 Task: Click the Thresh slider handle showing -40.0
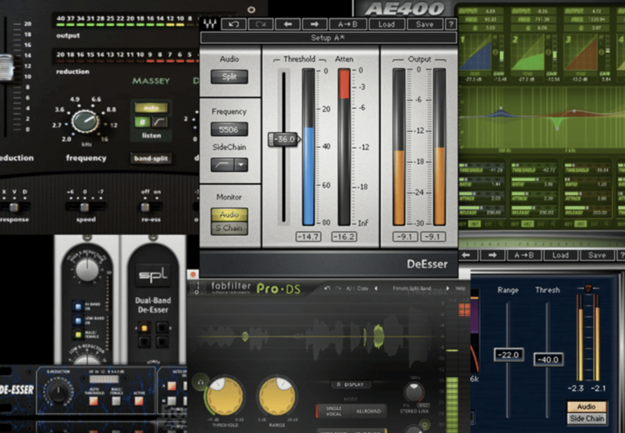(x=548, y=360)
